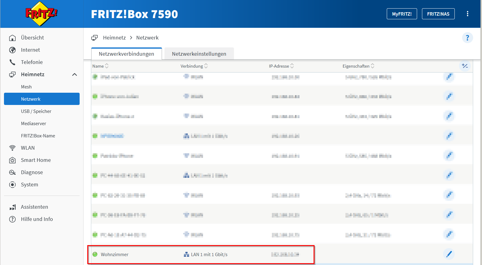Click the Wohnzimmer device name
The image size is (482, 265).
click(x=115, y=255)
